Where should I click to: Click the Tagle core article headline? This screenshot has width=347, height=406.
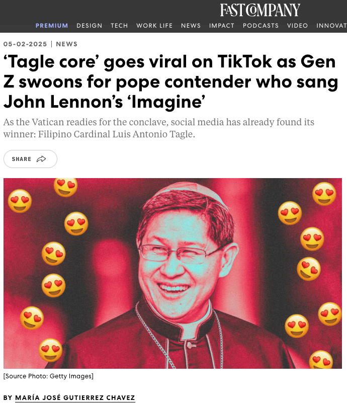(x=171, y=82)
